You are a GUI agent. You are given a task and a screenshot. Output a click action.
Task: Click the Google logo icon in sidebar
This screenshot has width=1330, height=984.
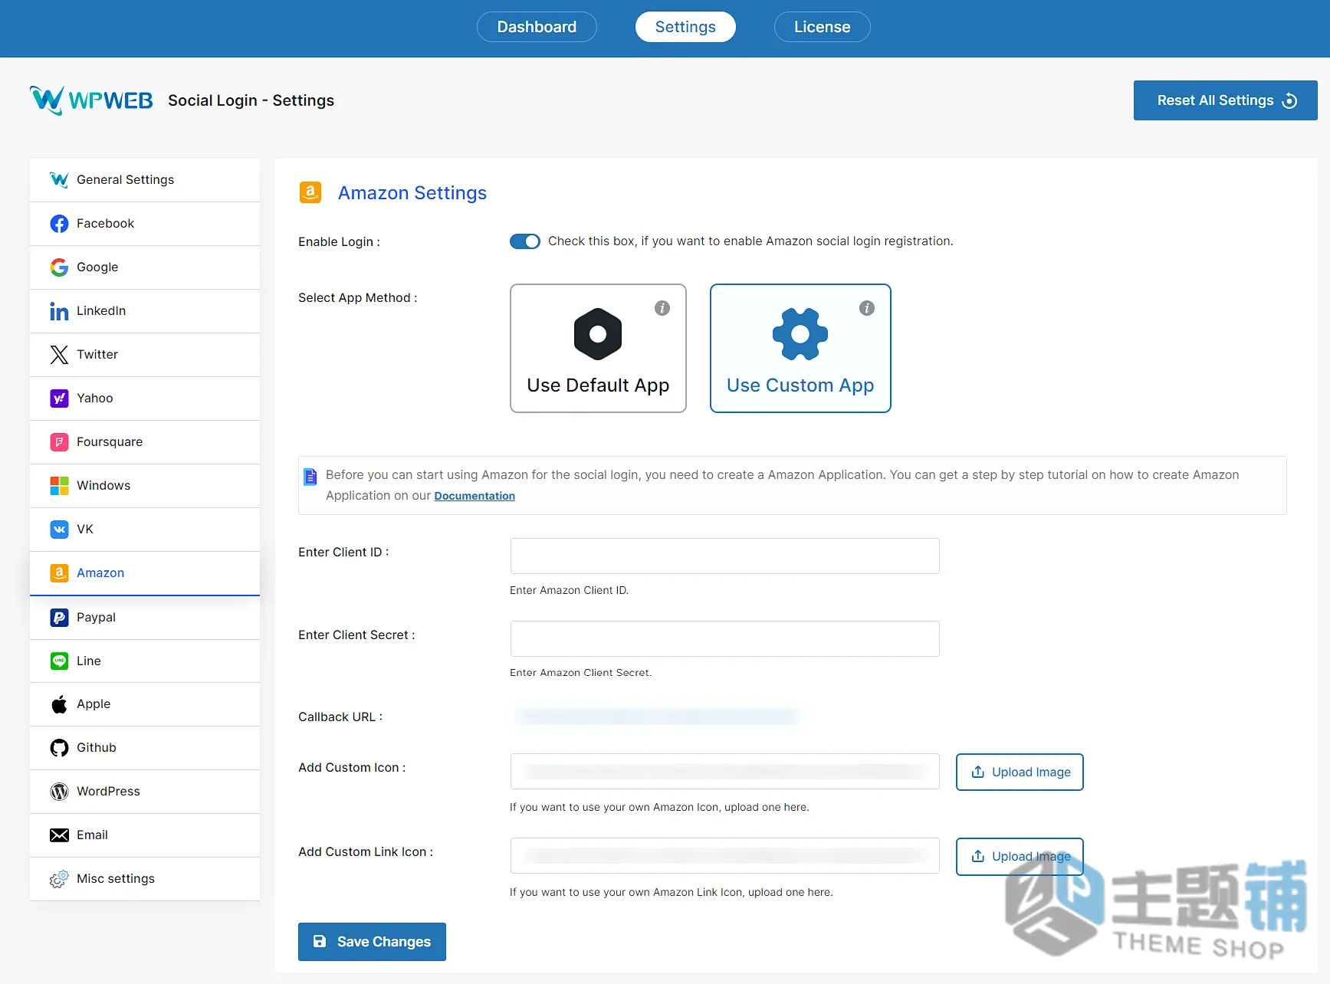[x=59, y=267]
